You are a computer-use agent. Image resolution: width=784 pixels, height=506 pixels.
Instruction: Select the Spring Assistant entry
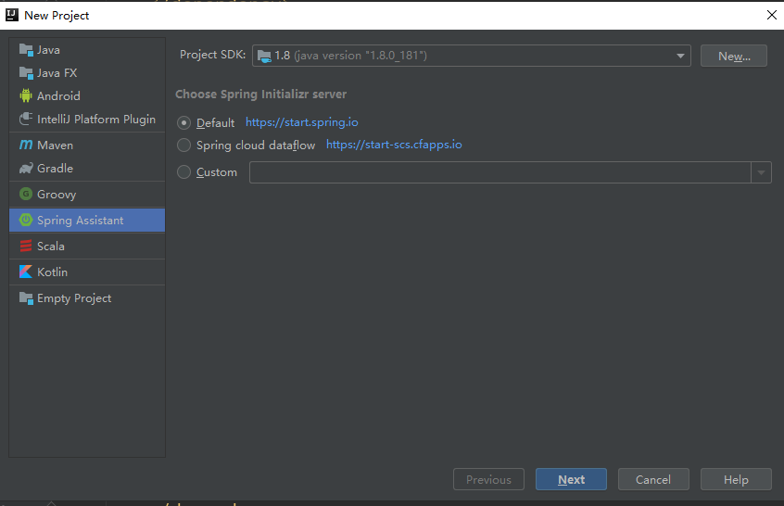pyautogui.click(x=87, y=220)
